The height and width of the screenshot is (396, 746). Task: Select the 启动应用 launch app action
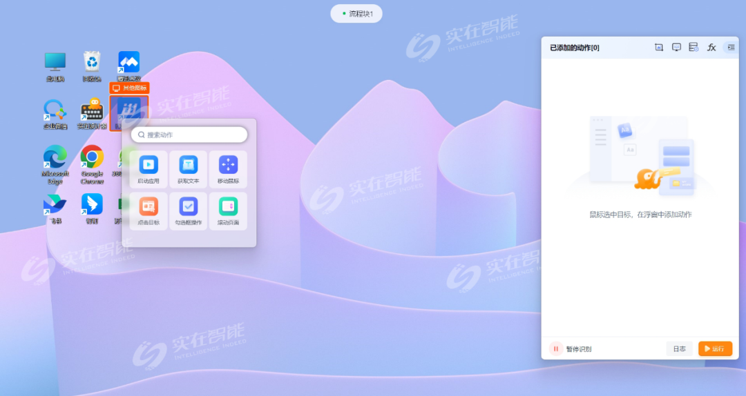(149, 170)
